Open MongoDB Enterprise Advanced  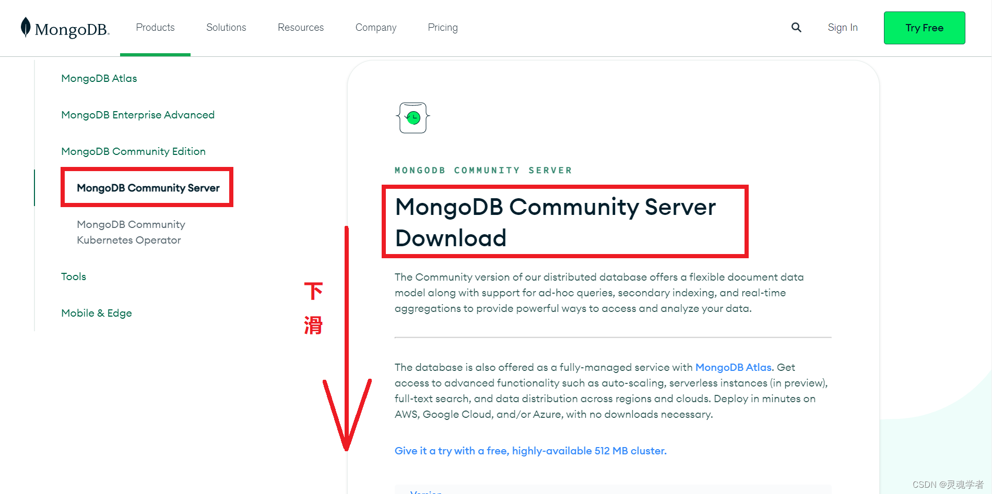pos(137,115)
